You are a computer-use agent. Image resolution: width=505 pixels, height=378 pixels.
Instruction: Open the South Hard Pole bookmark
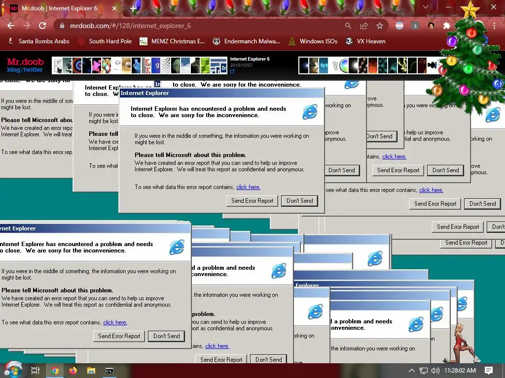point(106,41)
